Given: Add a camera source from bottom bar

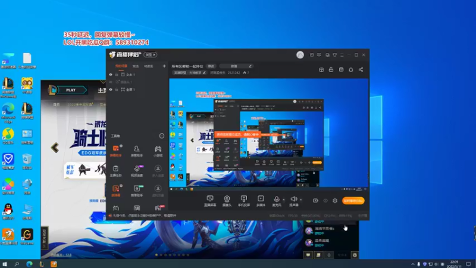Looking at the screenshot, I should [227, 201].
